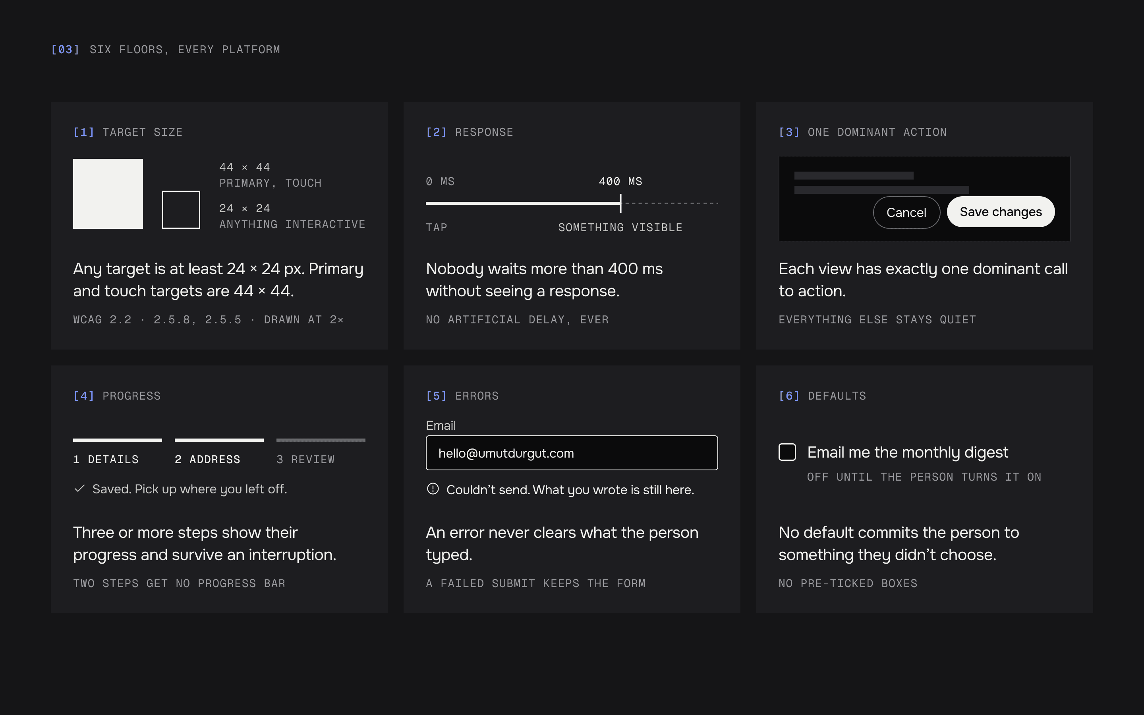Click the 'ANYTHING INTERACTIVE' caption
The image size is (1144, 715).
pyautogui.click(x=292, y=224)
